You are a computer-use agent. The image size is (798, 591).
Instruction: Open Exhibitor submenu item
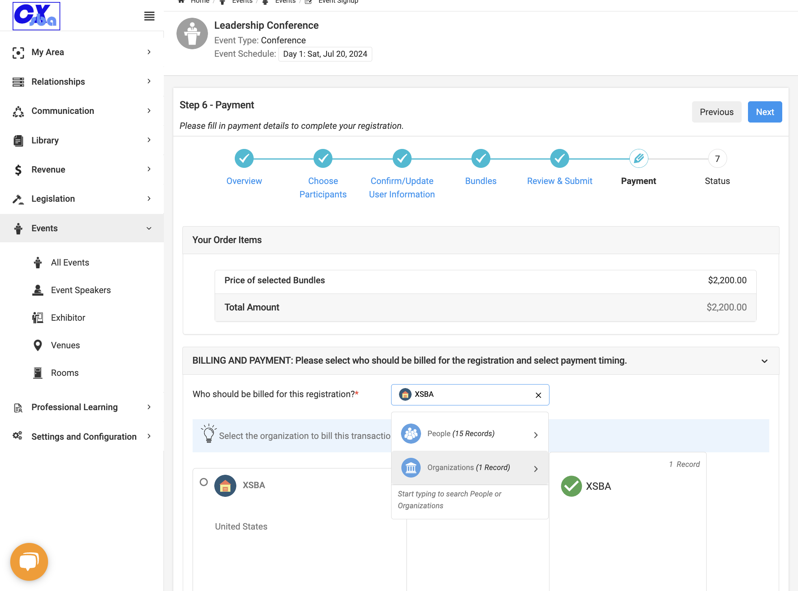pyautogui.click(x=68, y=318)
